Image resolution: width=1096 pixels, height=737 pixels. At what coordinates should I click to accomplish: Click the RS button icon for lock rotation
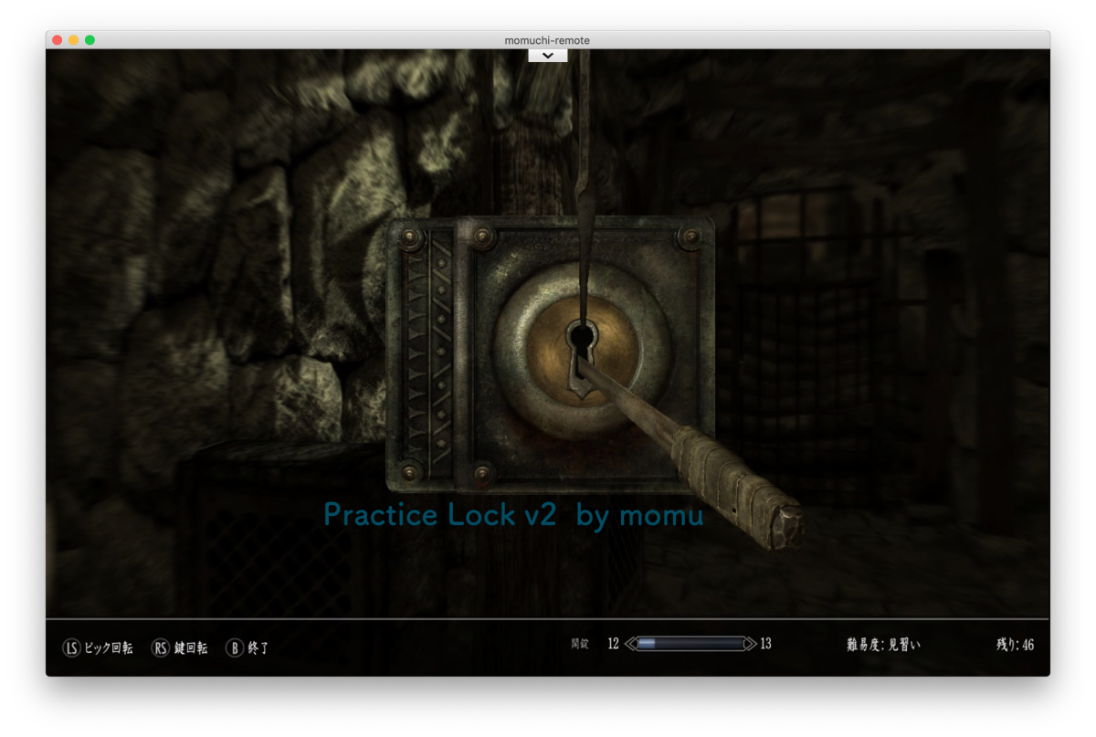[162, 648]
